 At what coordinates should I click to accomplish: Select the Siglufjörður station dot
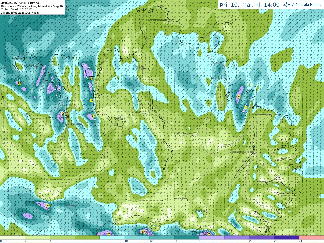click(24, 60)
